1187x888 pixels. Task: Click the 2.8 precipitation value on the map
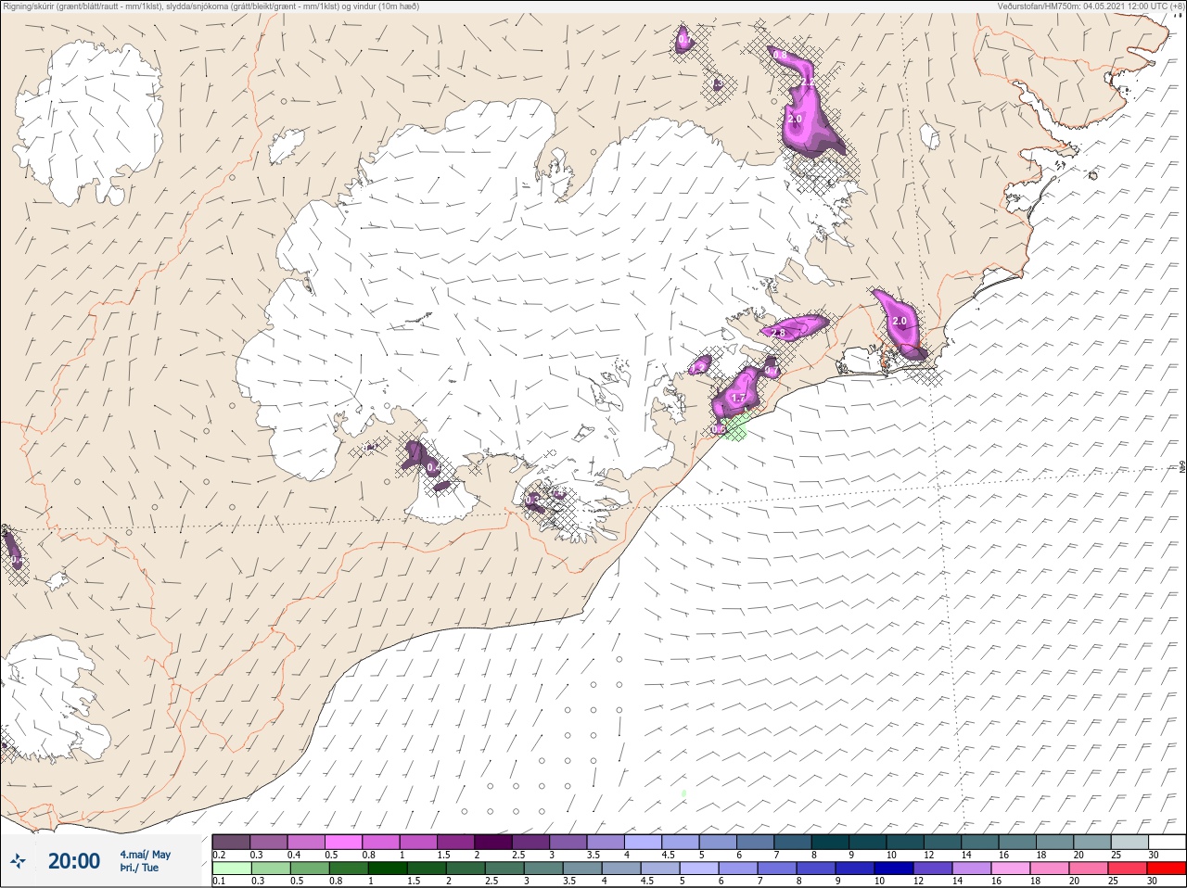click(x=778, y=333)
